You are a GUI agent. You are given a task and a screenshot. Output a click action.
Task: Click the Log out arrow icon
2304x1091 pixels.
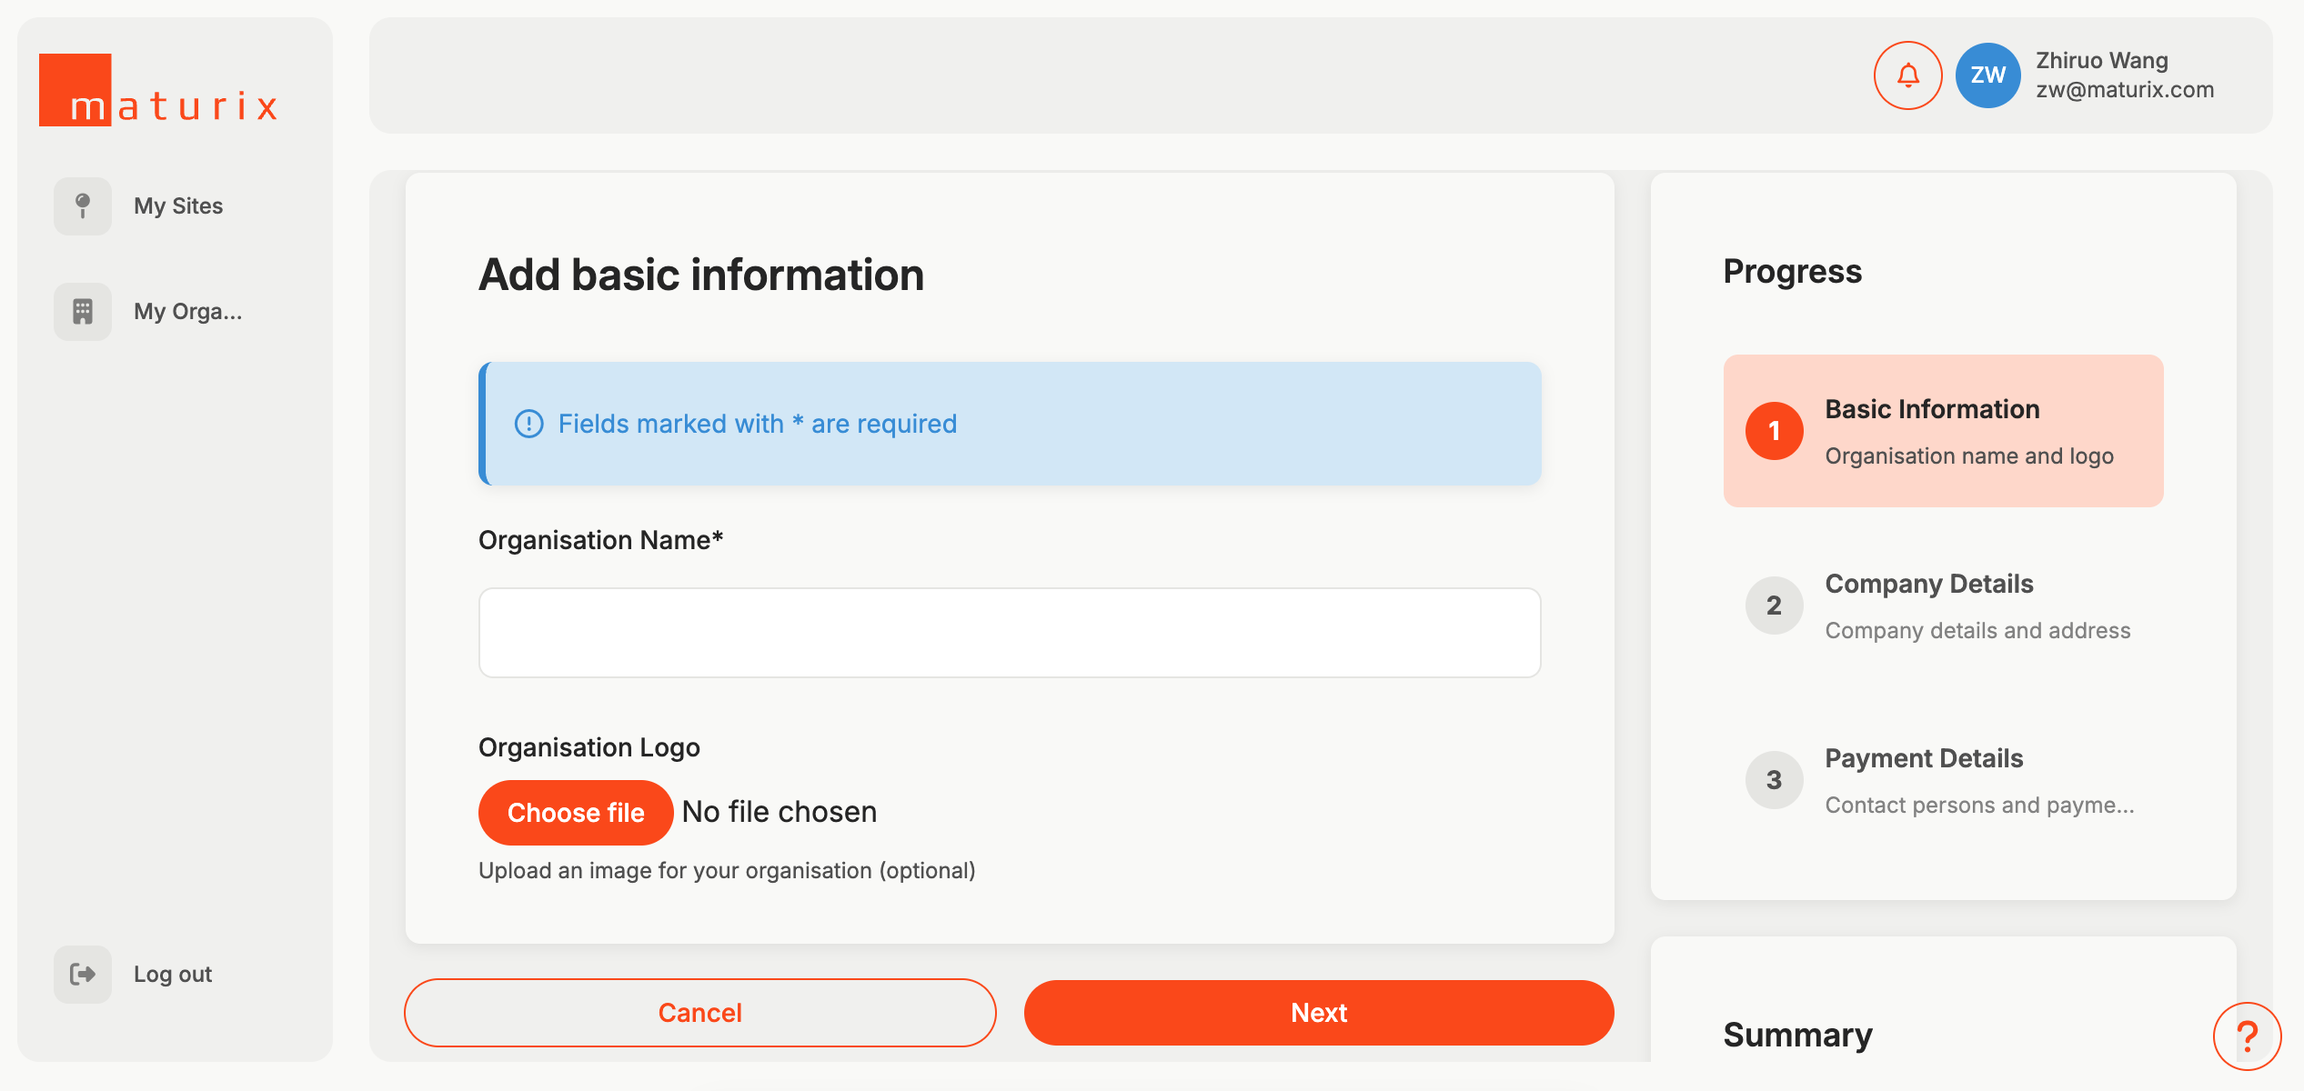point(83,975)
